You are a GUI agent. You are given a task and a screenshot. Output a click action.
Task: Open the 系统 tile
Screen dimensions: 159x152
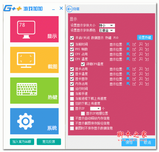click(34, 121)
